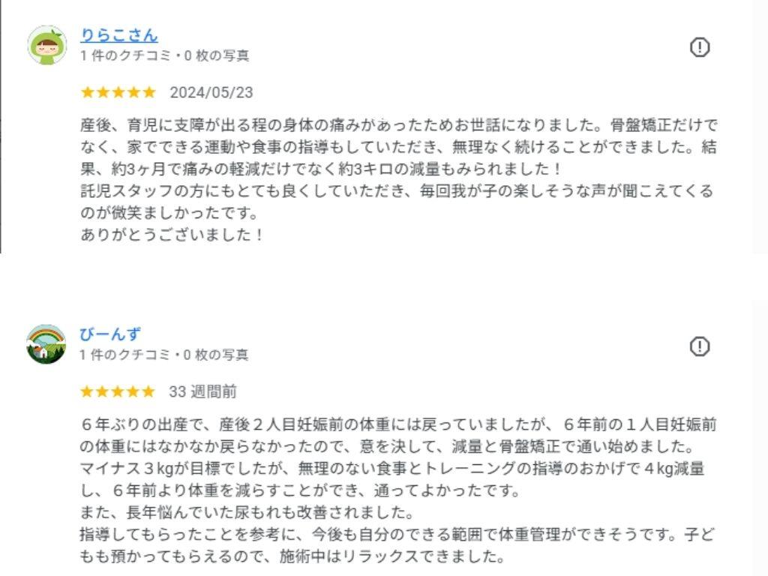Click the last star in びーんず's rating

pos(148,391)
